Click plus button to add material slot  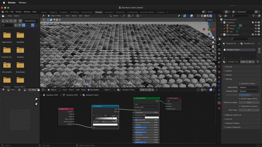[x=259, y=49]
